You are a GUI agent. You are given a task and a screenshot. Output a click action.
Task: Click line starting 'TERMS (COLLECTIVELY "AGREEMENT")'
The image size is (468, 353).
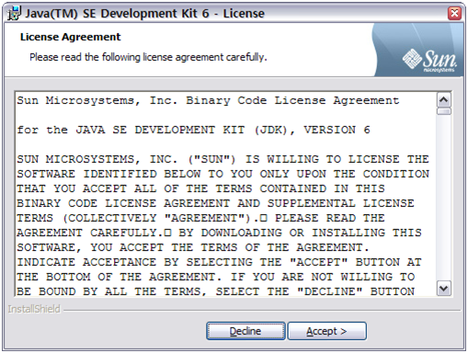[200, 218]
